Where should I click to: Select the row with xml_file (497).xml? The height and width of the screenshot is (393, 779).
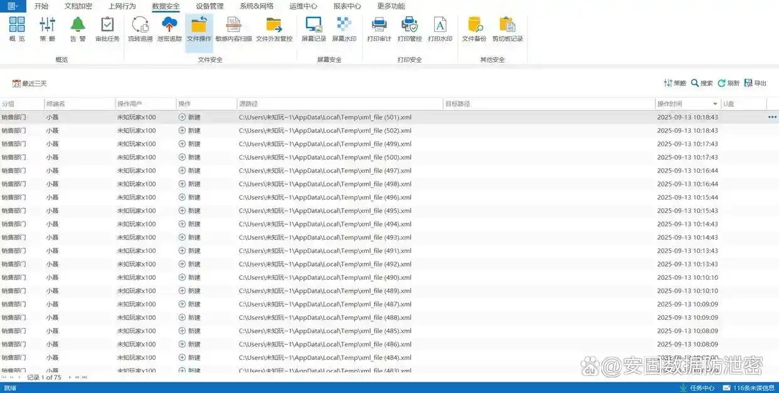[x=389, y=170]
